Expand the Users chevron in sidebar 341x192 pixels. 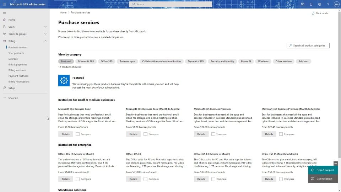[x=45, y=27]
